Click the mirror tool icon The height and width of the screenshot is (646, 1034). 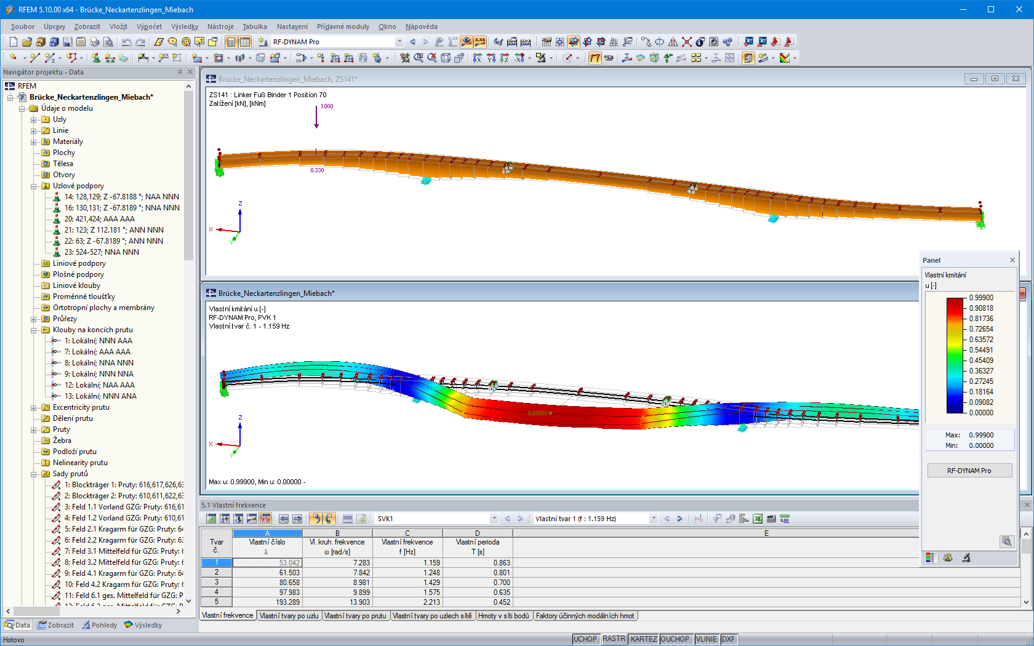click(673, 42)
